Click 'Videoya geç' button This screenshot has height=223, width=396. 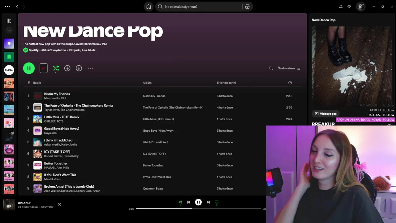pos(325,114)
